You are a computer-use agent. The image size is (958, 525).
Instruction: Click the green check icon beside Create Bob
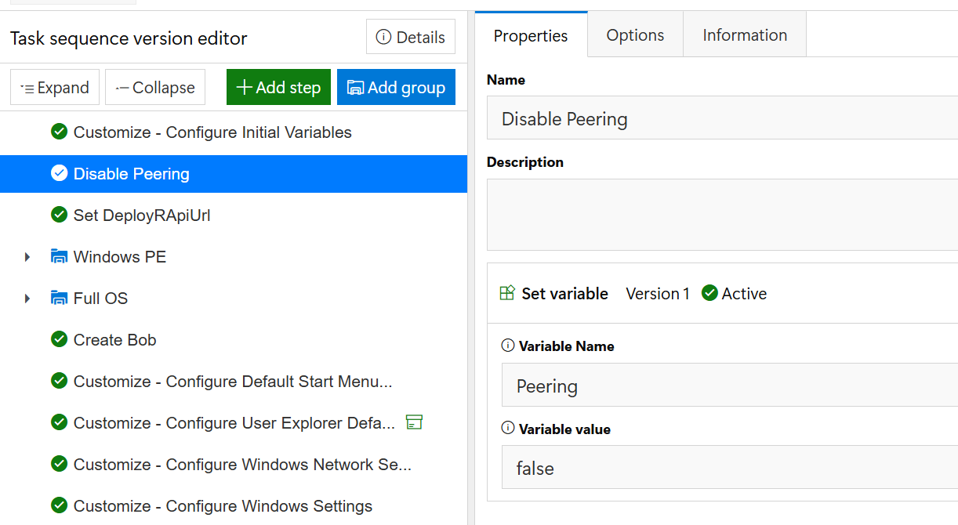(59, 339)
